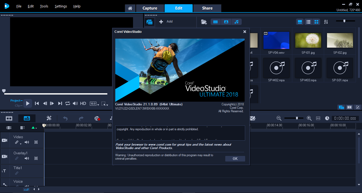Show the library panel view
This screenshot has width=362, height=193.
pos(341,107)
